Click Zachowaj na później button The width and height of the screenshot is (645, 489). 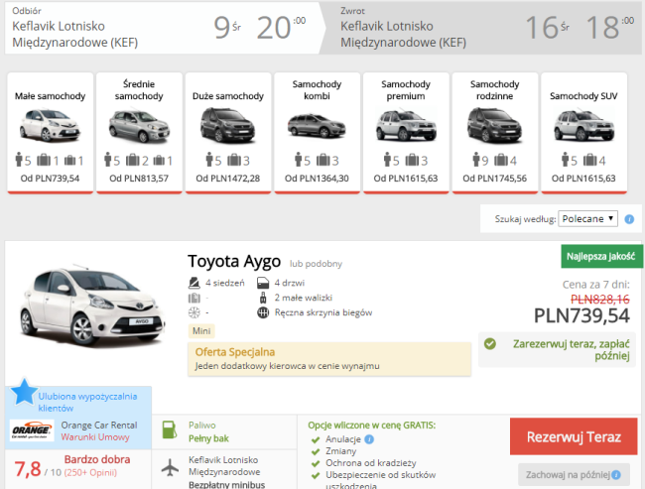574,474
